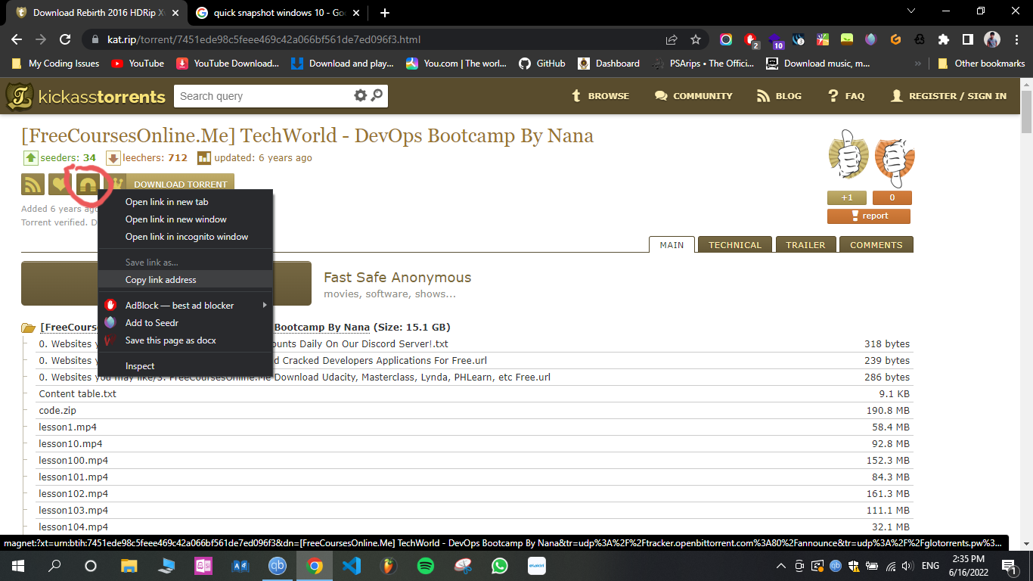The image size is (1033, 581).
Task: Select the MAIN tab
Action: (672, 244)
